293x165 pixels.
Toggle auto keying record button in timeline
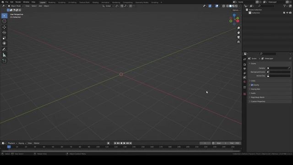click(x=108, y=143)
